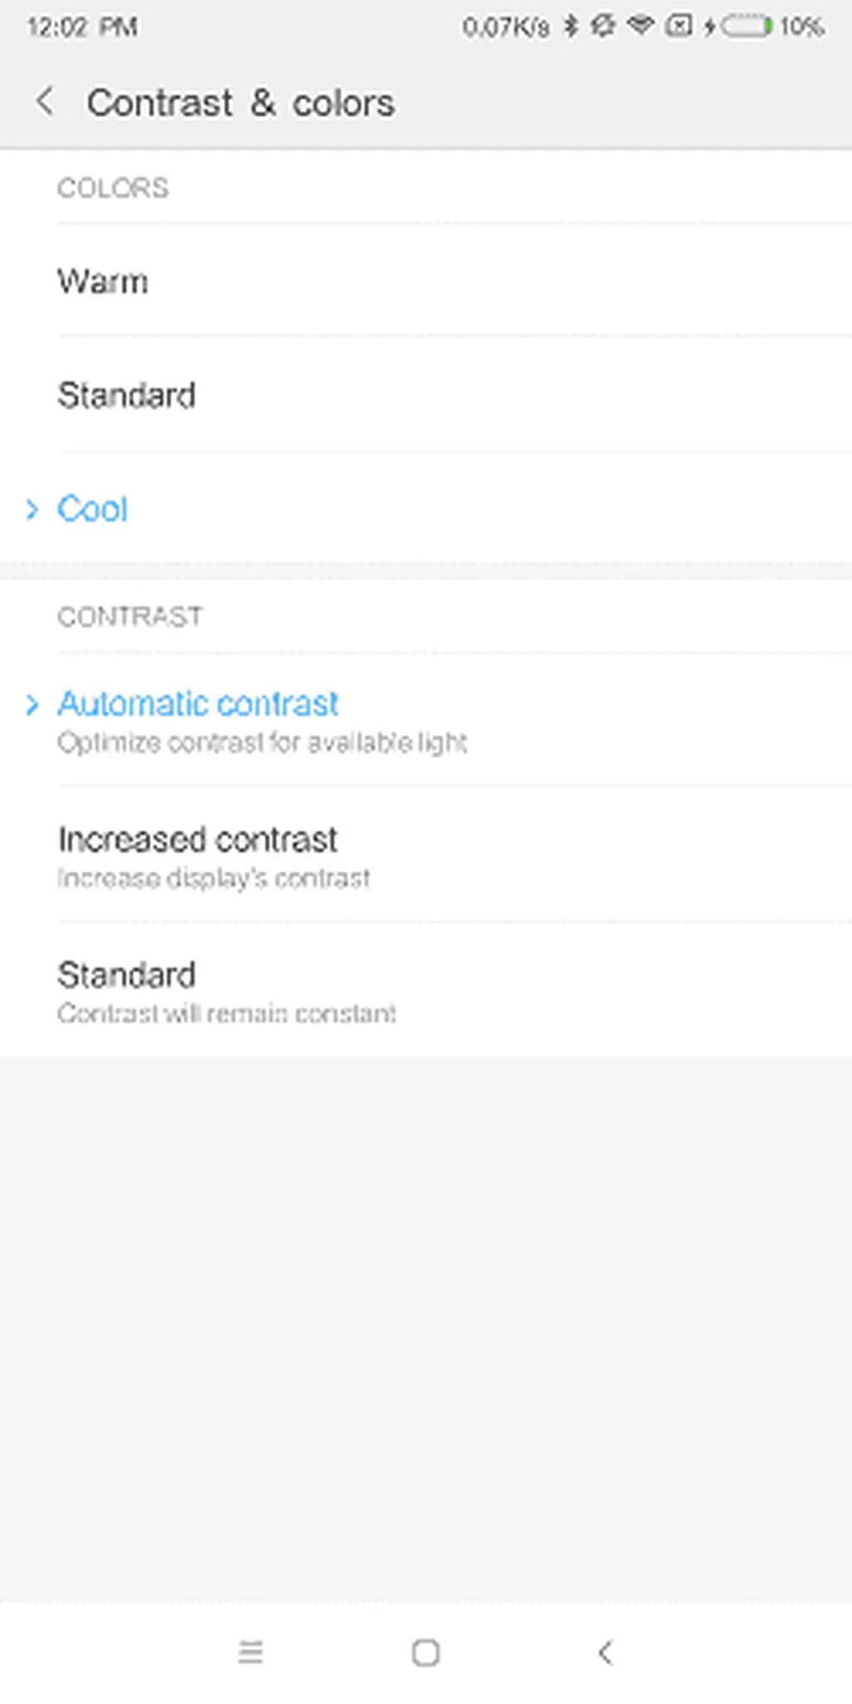Viewport: 852px width, 1704px height.
Task: Tap the Bluetooth status icon
Action: (x=571, y=27)
